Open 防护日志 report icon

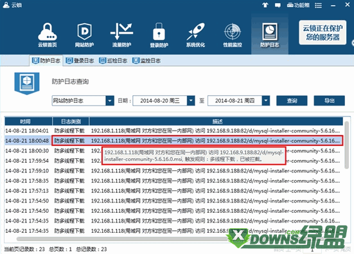[270, 35]
